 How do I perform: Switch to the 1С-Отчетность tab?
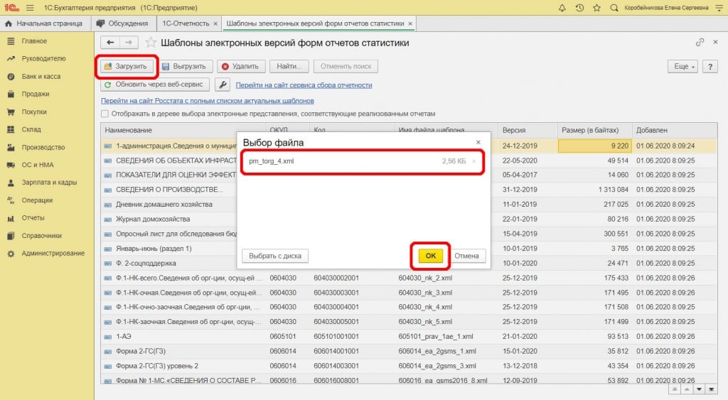pyautogui.click(x=187, y=23)
